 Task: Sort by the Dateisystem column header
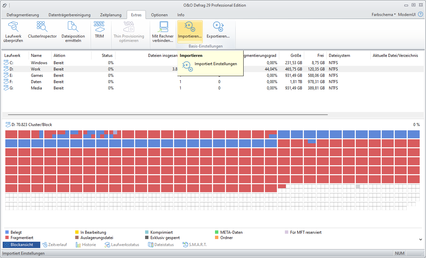tap(348, 56)
